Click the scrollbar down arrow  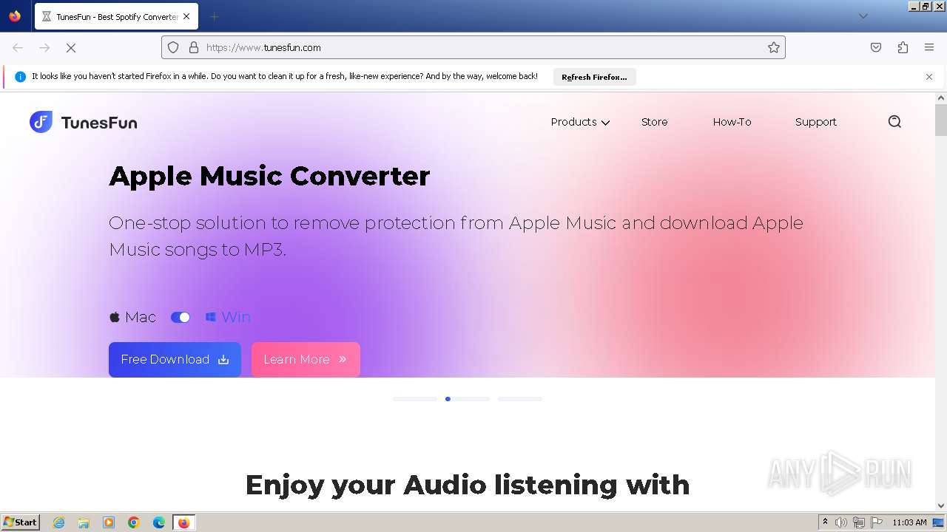[x=941, y=505]
